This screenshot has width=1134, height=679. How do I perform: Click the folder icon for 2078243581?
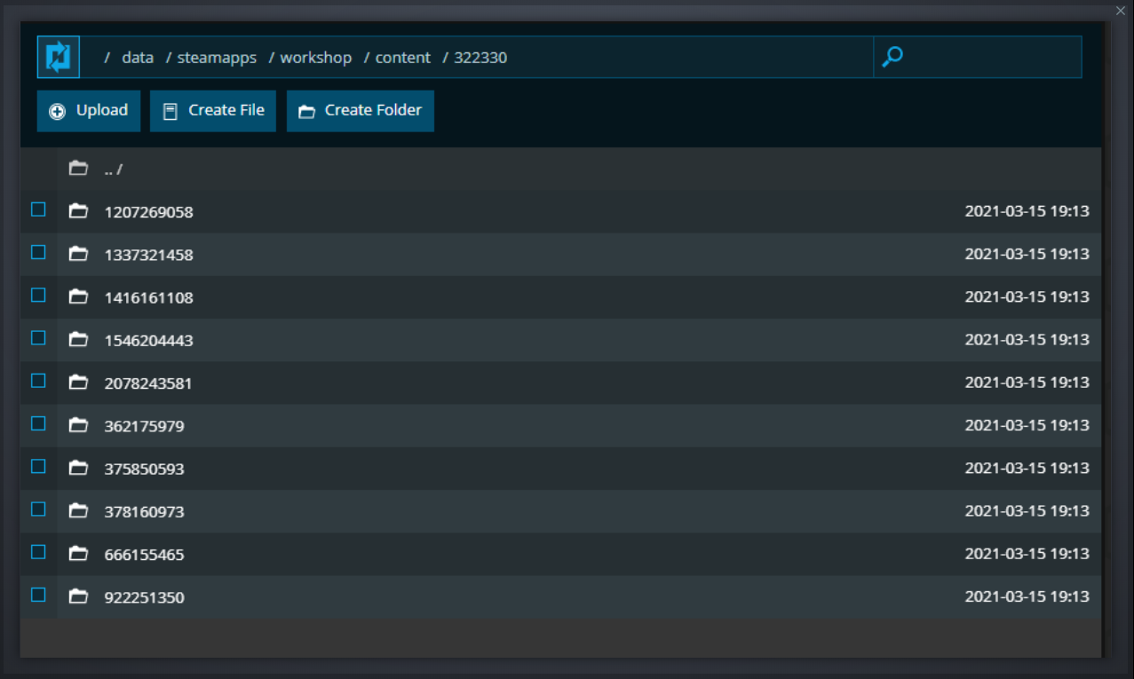[x=79, y=383]
